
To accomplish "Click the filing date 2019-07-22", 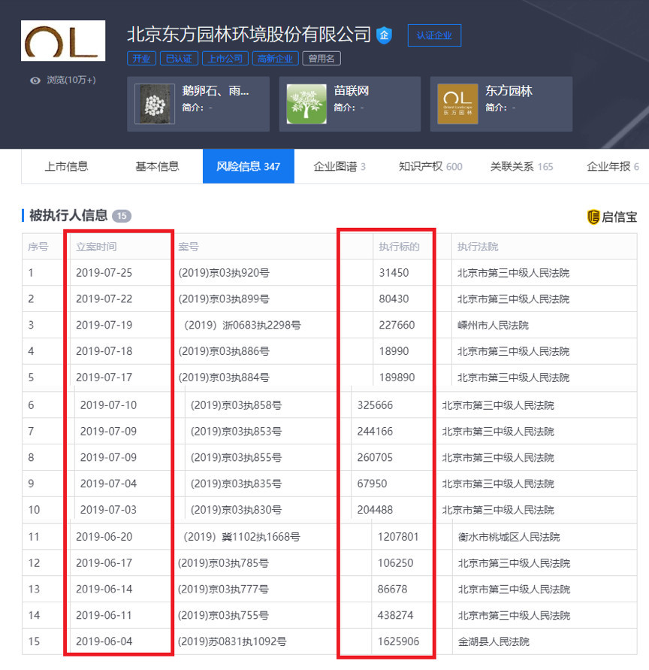I will click(x=104, y=299).
